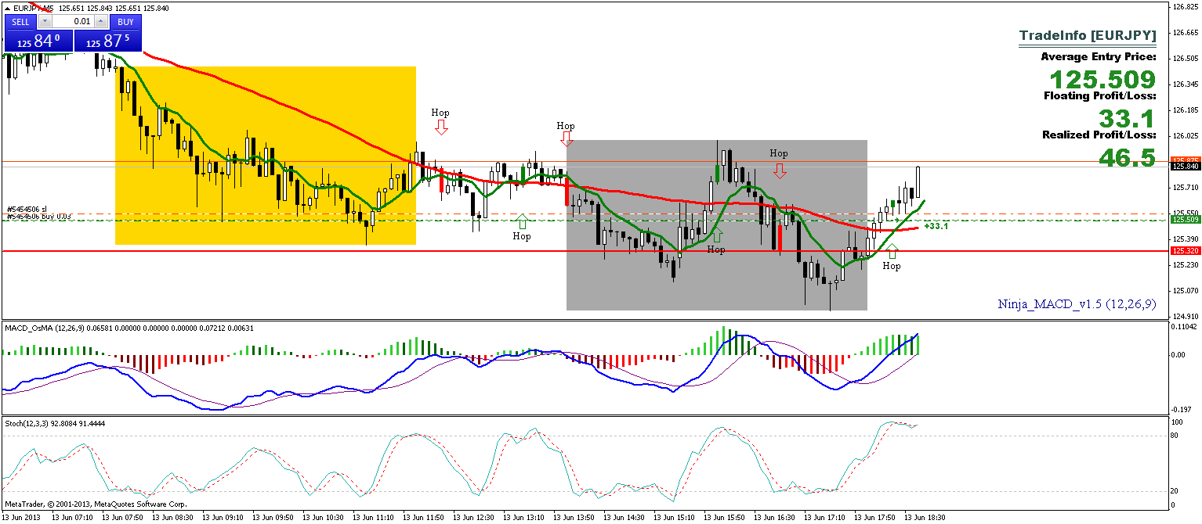Click the 13 Jun 2013 time label
Viewport: 1202px width, 524px height.
[x=21, y=518]
